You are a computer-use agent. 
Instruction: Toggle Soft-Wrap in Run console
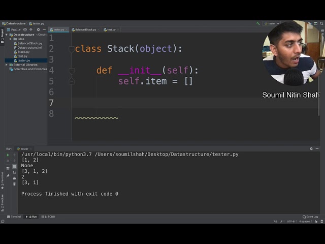click(14, 167)
